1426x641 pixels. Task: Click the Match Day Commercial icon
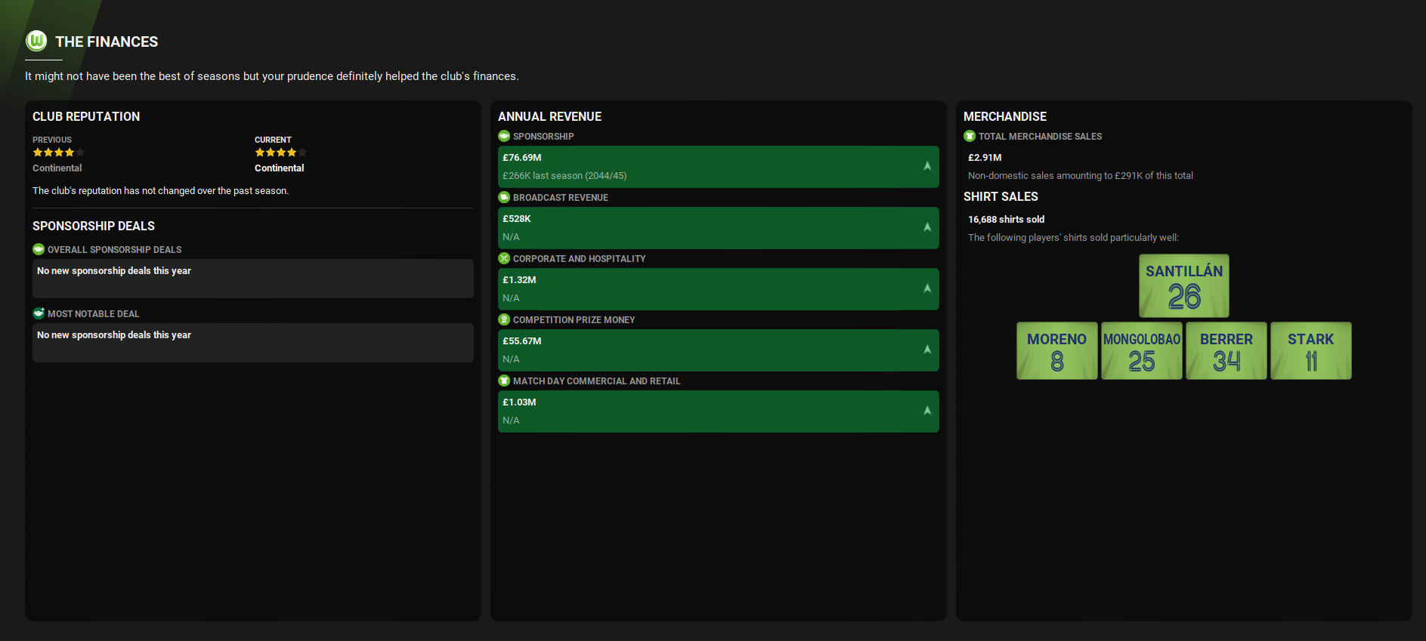point(504,381)
